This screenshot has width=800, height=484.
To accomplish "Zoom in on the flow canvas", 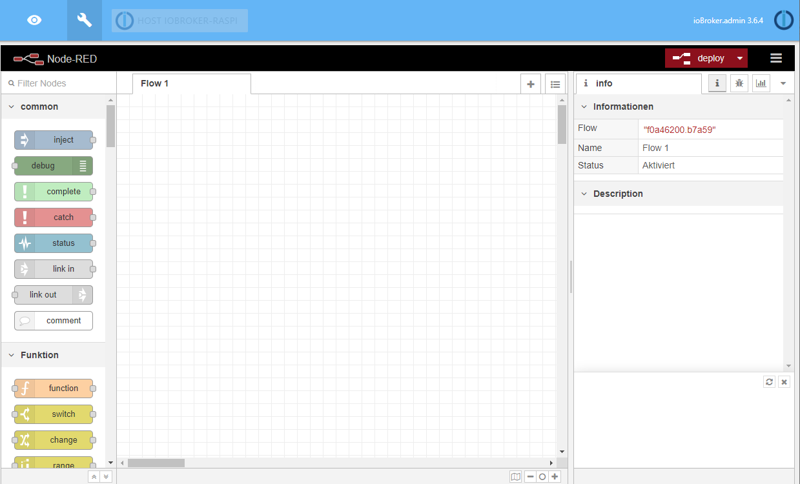I will pos(555,477).
